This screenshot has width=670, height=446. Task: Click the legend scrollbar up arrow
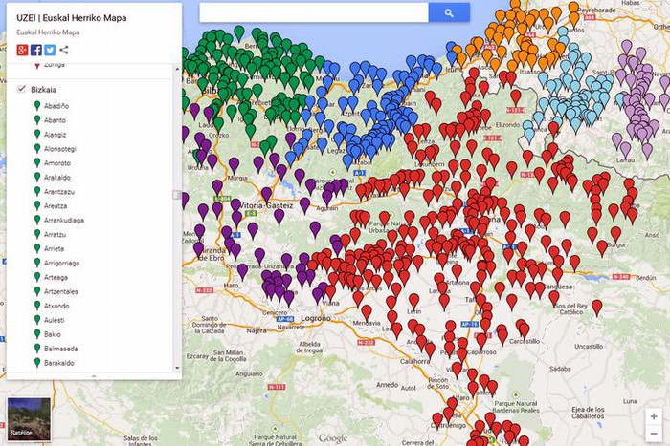(177, 68)
